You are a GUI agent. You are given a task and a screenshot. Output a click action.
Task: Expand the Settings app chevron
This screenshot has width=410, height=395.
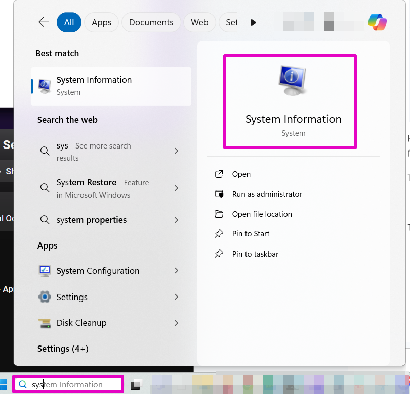(177, 297)
